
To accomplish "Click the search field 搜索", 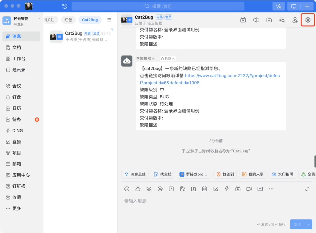I will pyautogui.click(x=158, y=6).
